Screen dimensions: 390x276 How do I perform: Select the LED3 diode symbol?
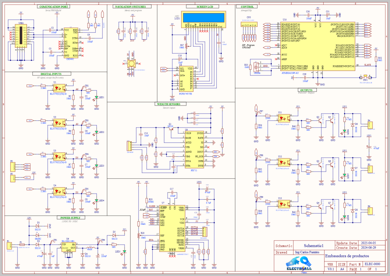click(x=96, y=166)
